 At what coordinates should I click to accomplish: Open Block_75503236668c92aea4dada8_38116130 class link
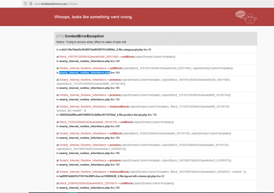coord(88,122)
